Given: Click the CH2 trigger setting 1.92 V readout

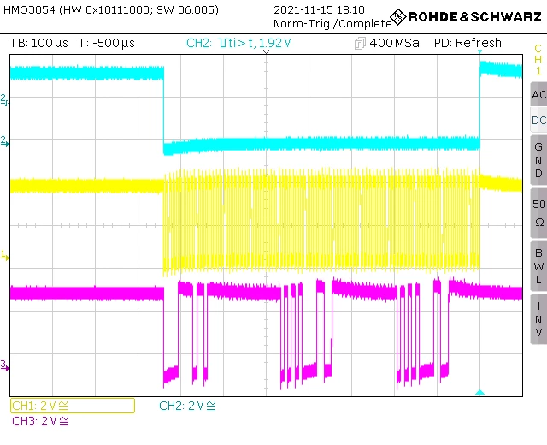Looking at the screenshot, I should click(x=238, y=43).
